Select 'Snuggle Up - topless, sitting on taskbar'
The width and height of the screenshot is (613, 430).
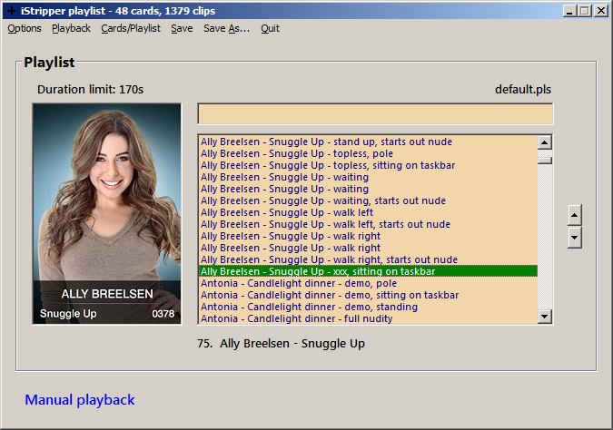(x=369, y=165)
